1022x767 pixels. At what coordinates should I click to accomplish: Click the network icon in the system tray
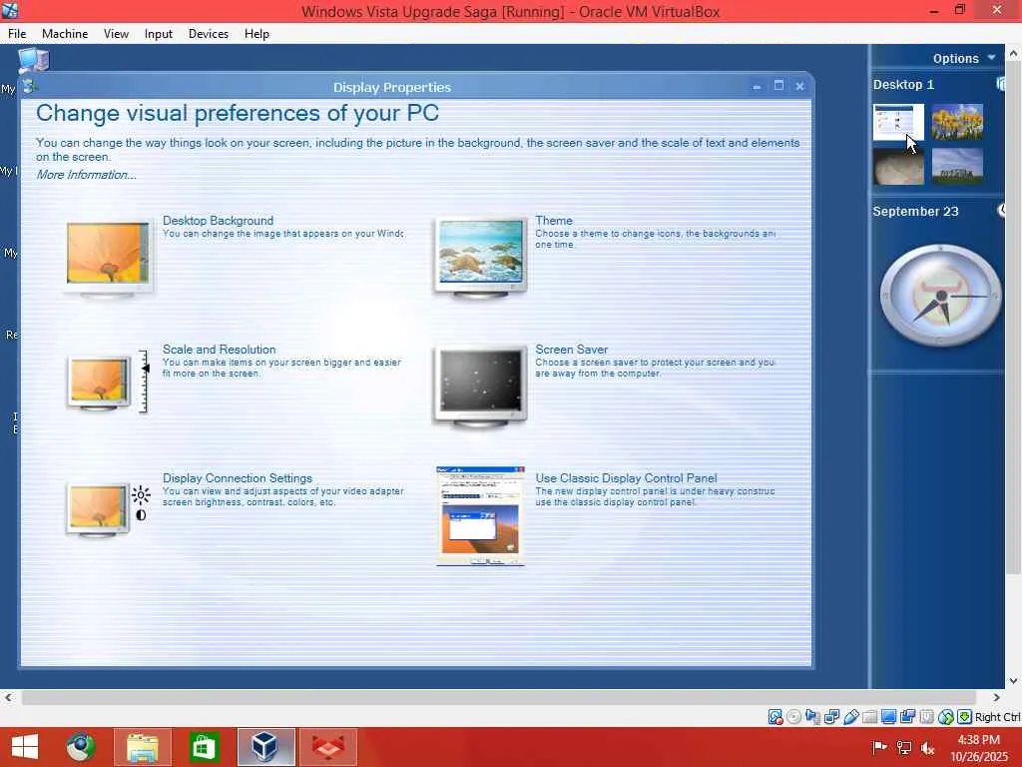[x=904, y=747]
